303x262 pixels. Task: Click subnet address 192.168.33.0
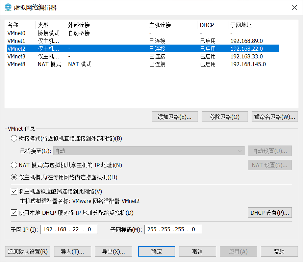pos(247,56)
